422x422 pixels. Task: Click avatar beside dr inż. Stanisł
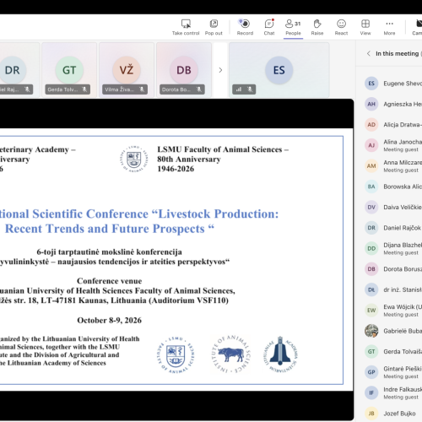point(371,289)
